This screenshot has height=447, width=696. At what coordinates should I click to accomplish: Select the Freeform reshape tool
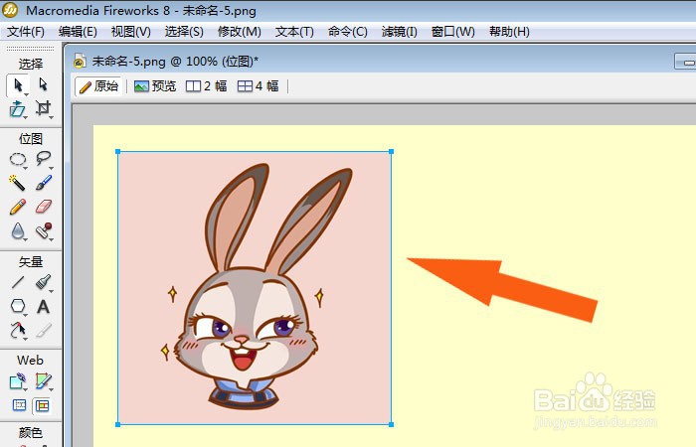tap(18, 331)
